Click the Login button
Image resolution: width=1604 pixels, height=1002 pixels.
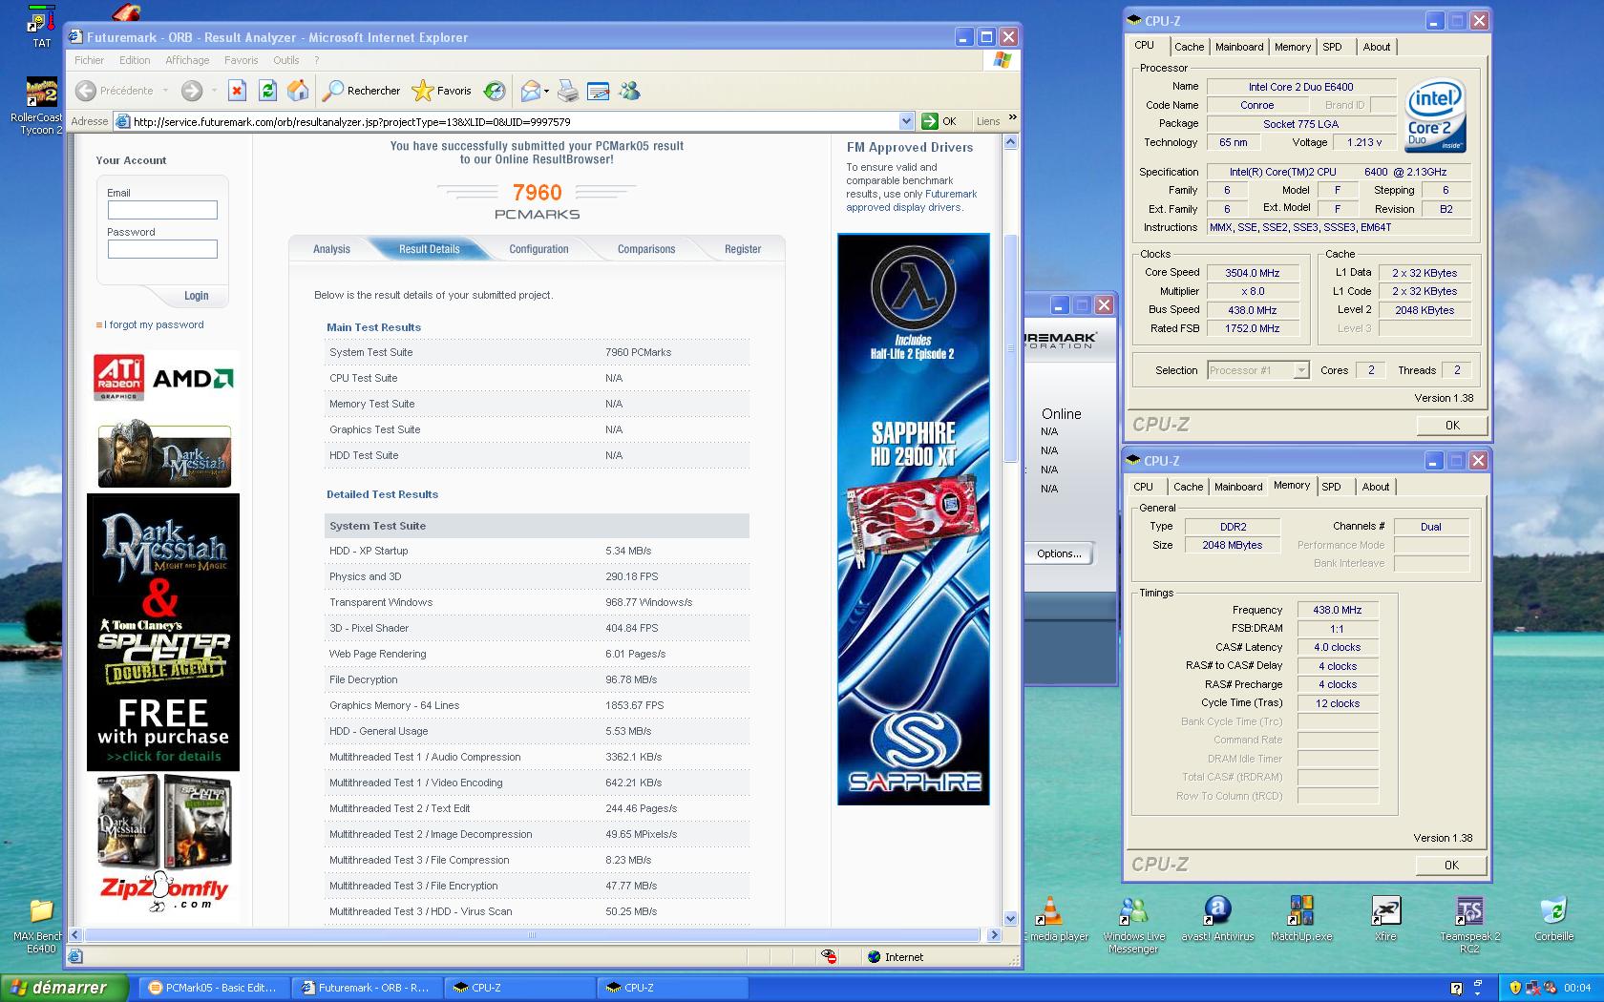click(x=197, y=296)
